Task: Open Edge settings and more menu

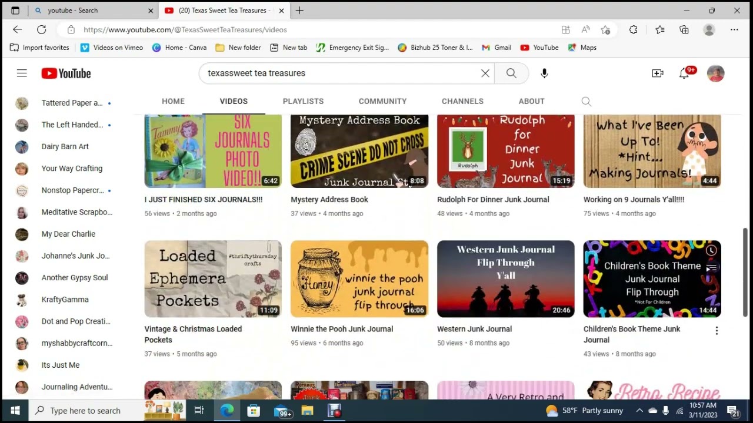Action: 734,29
